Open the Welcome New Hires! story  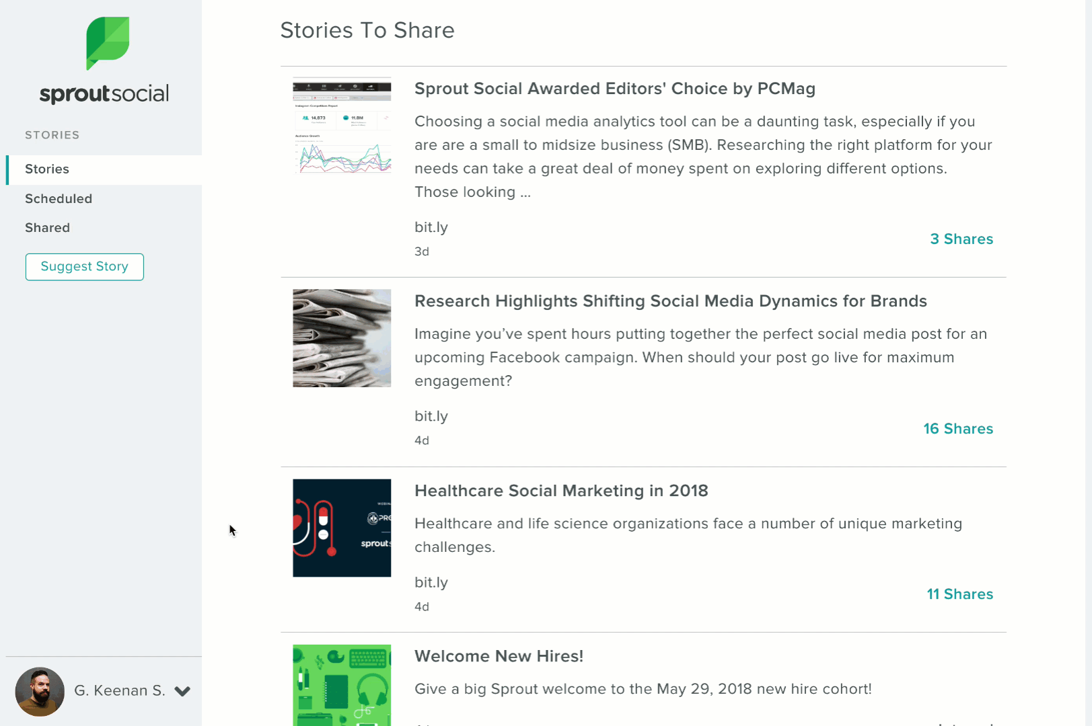[x=499, y=656]
